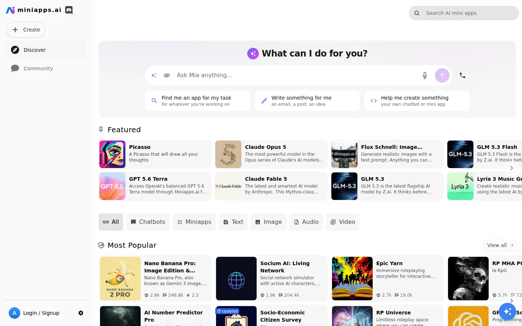Click the sparkle enhance icon in prompt box
The image size is (522, 326).
[x=154, y=75]
